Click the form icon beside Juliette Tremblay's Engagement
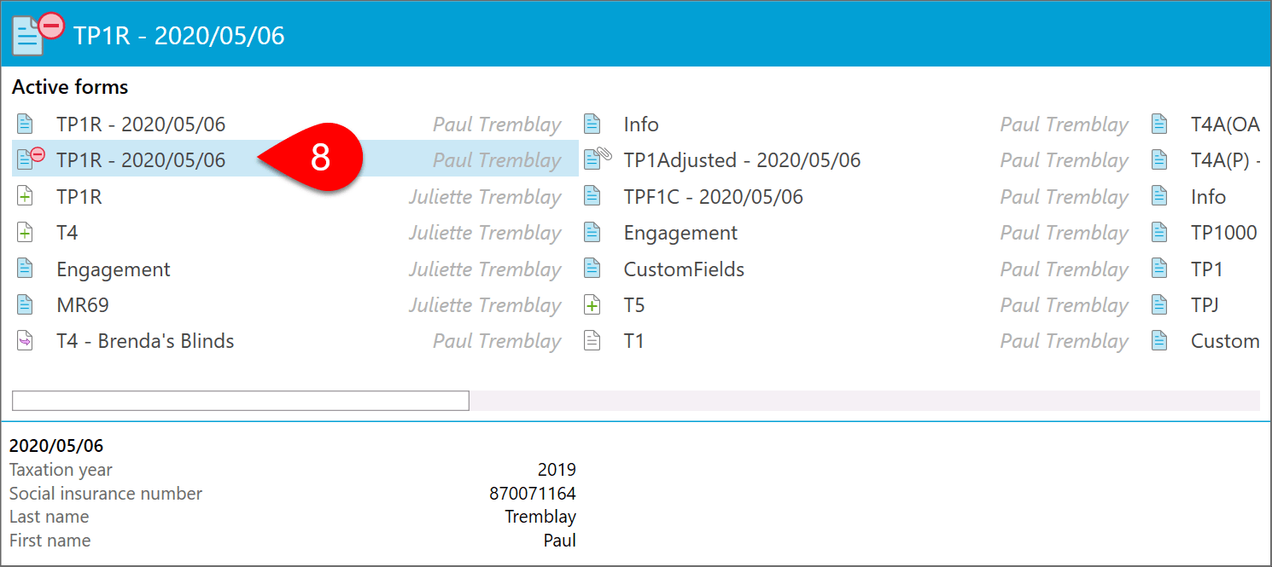Screen dimensions: 1272x567 click(x=25, y=269)
